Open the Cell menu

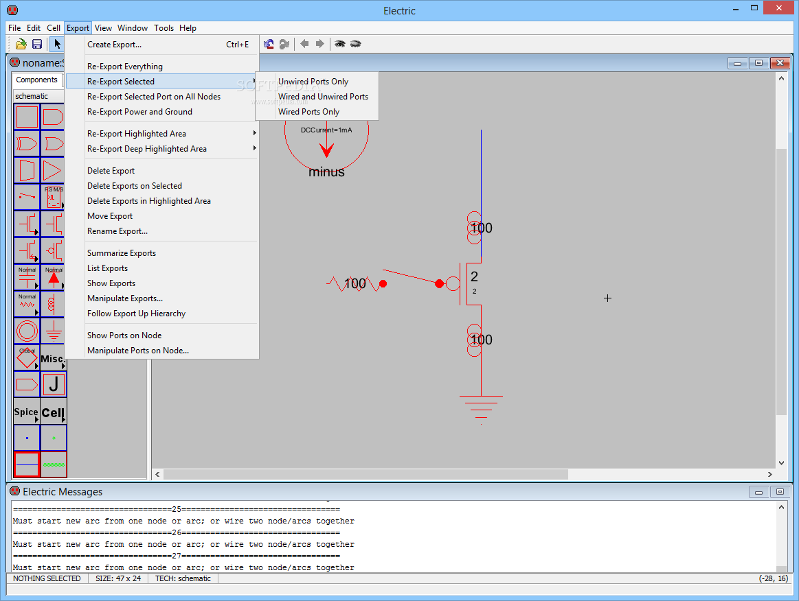54,28
